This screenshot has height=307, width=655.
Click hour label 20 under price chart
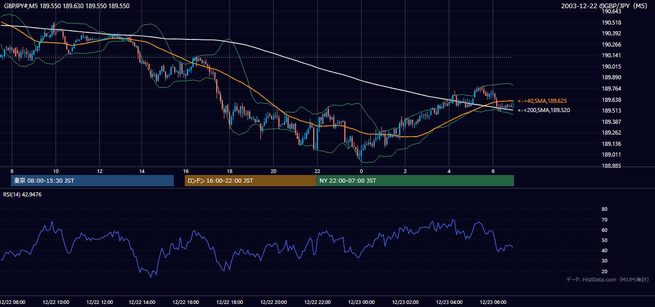pyautogui.click(x=274, y=171)
